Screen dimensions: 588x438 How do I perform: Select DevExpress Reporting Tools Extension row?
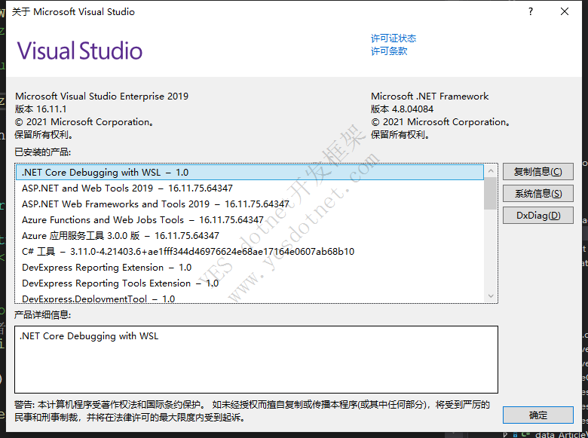pos(250,283)
